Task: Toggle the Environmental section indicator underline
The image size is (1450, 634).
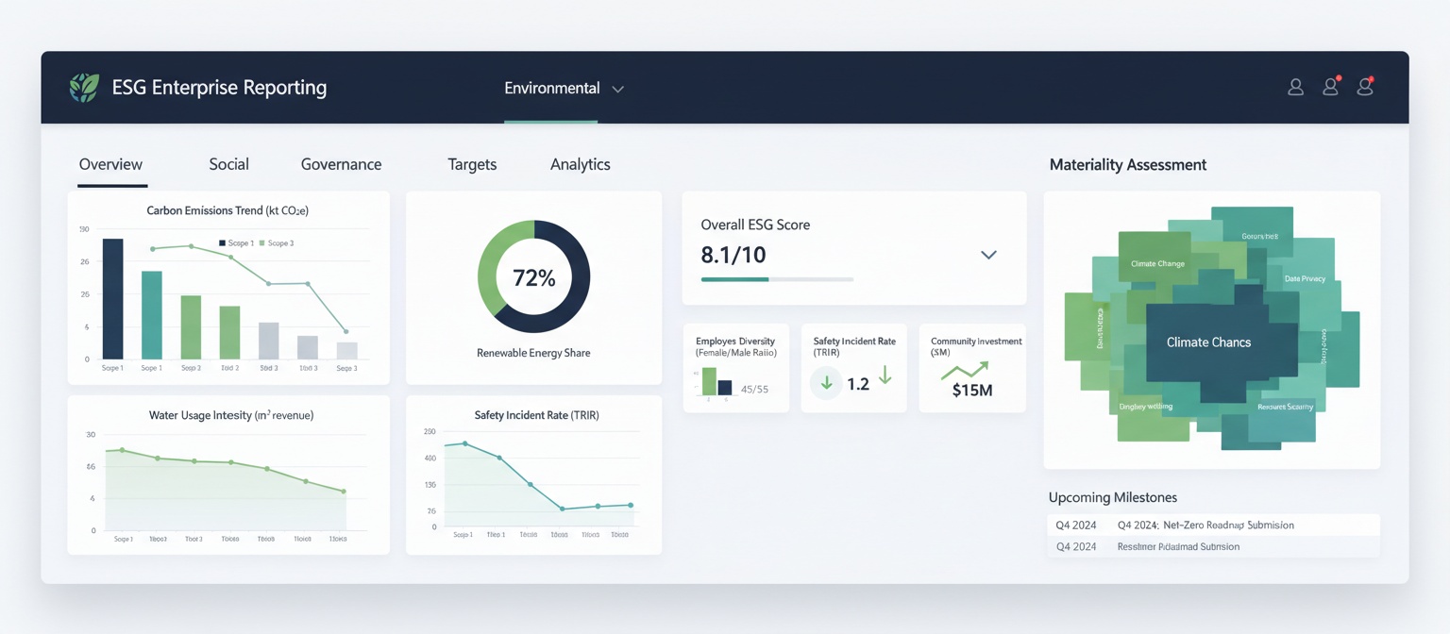Action: pos(550,122)
